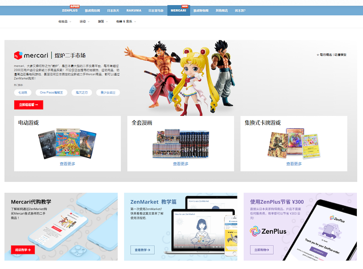Image resolution: width=363 pixels, height=269 pixels.
Task: Click the 电动游戏 card heading
Action: tap(28, 122)
